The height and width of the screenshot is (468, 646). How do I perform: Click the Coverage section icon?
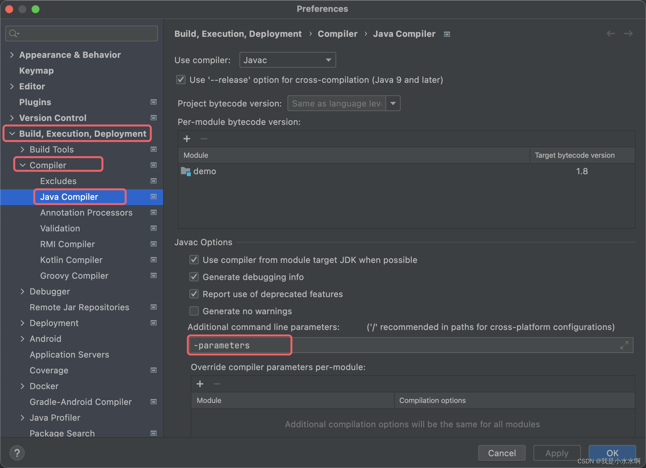(154, 370)
